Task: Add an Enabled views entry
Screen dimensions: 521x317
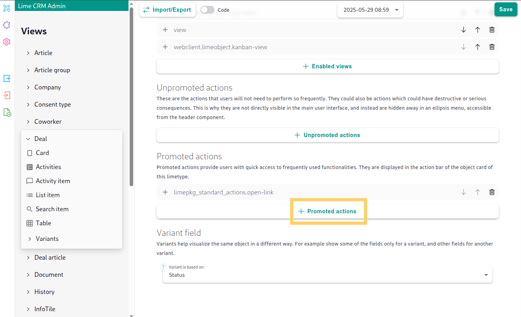Action: coord(328,66)
